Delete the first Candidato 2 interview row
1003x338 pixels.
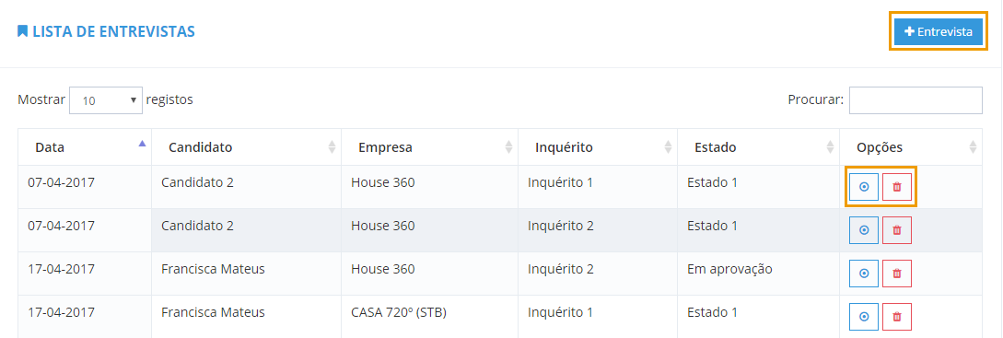click(x=897, y=187)
